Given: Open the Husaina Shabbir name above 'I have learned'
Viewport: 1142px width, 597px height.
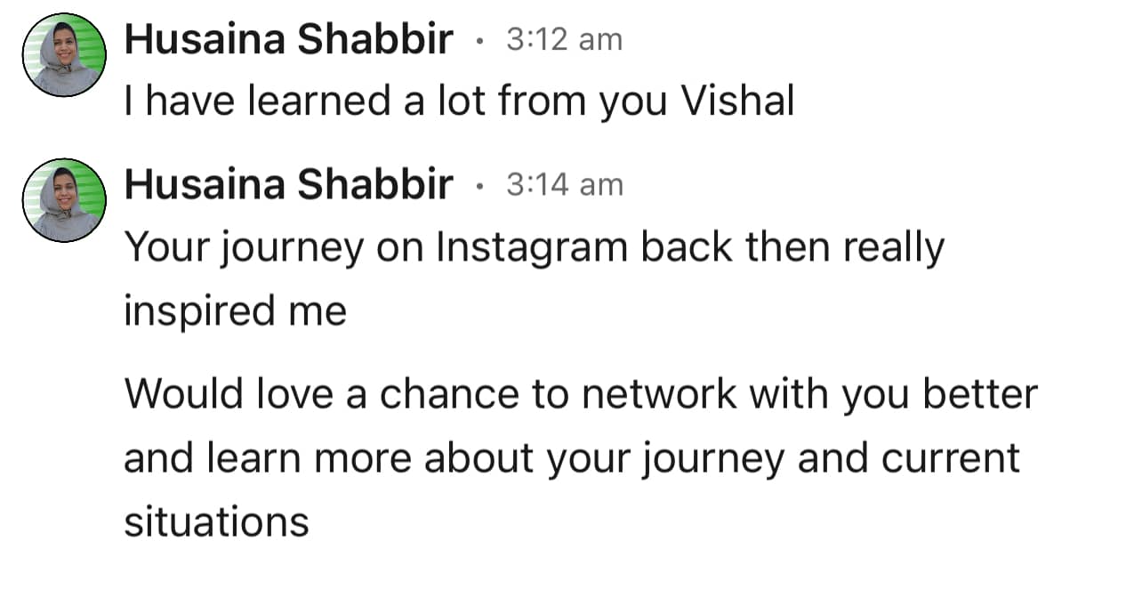Looking at the screenshot, I should click(288, 40).
